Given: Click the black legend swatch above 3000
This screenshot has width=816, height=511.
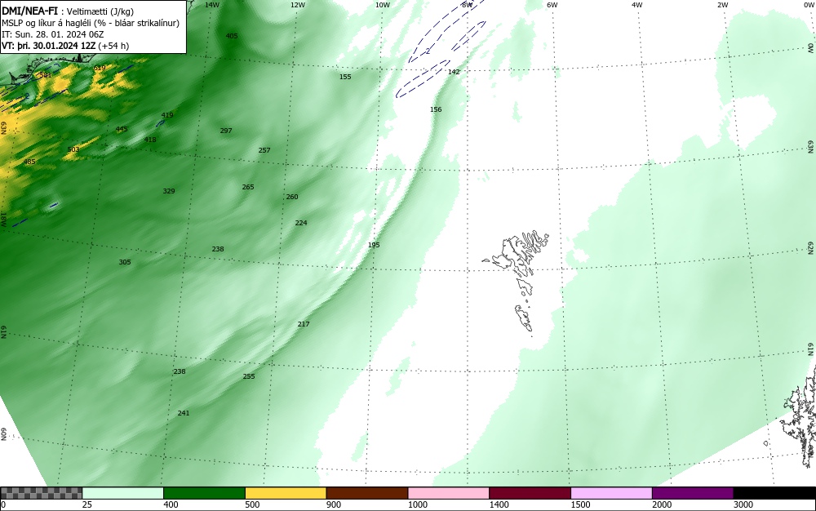Looking at the screenshot, I should (774, 493).
